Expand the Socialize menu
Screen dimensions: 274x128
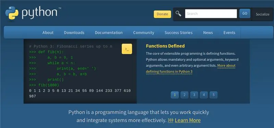(x=262, y=14)
